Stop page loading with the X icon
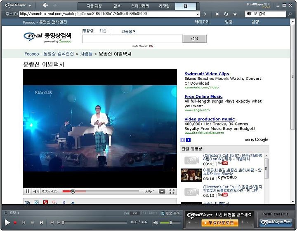The height and width of the screenshot is (231, 297). [x=217, y=14]
